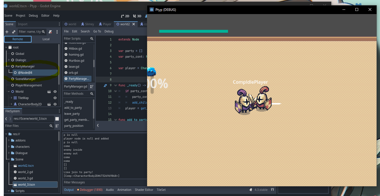Click the attach script icon in Scene dock

50,32
